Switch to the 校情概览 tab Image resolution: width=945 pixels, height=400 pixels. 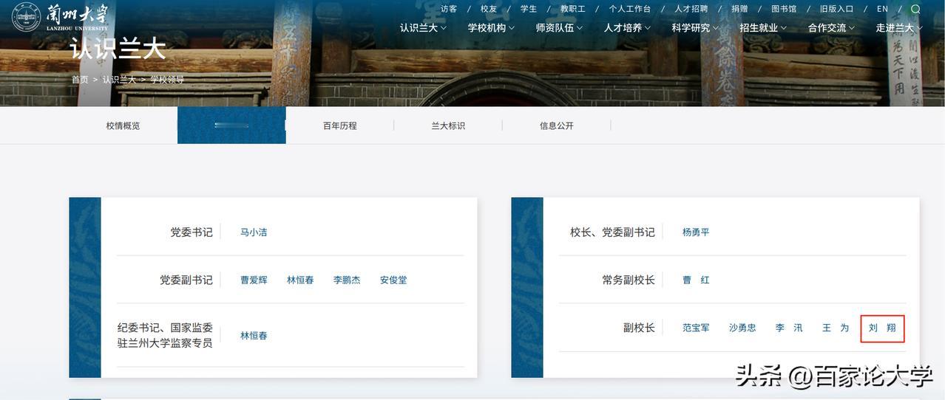(x=123, y=125)
